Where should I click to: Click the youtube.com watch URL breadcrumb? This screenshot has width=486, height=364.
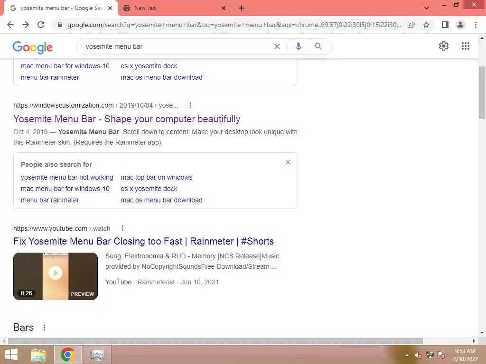point(62,228)
